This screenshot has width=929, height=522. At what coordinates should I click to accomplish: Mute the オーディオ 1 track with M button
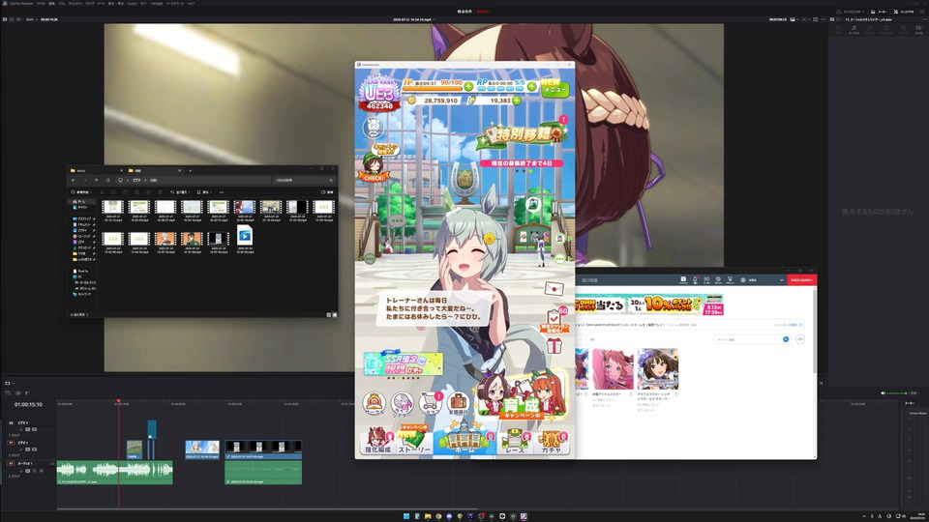[41, 471]
